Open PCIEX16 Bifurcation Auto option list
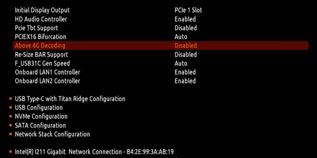The height and width of the screenshot is (158, 317). [181, 37]
